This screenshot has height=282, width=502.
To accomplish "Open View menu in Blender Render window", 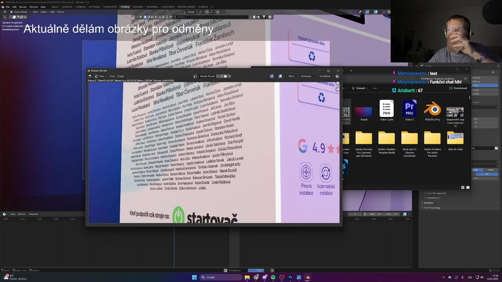I will 112,76.
